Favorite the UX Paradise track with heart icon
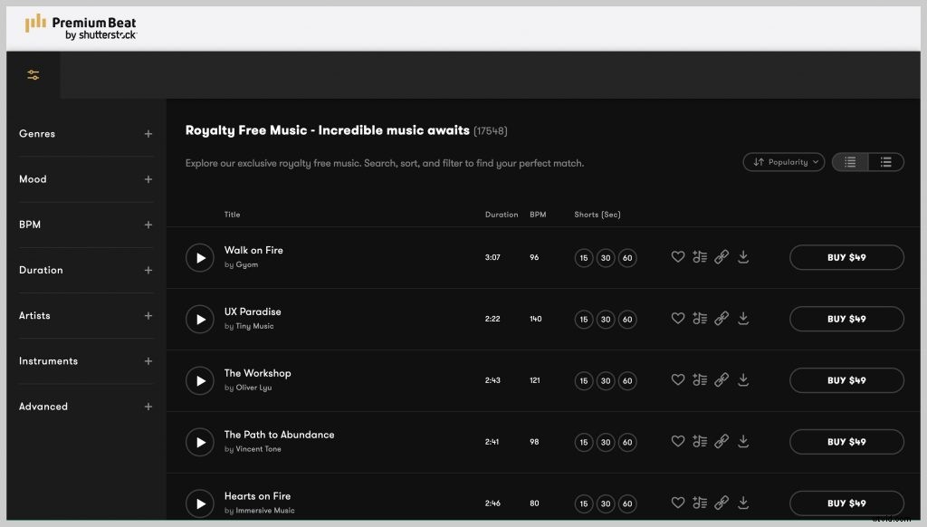Screen dimensions: 927x527 (677, 319)
